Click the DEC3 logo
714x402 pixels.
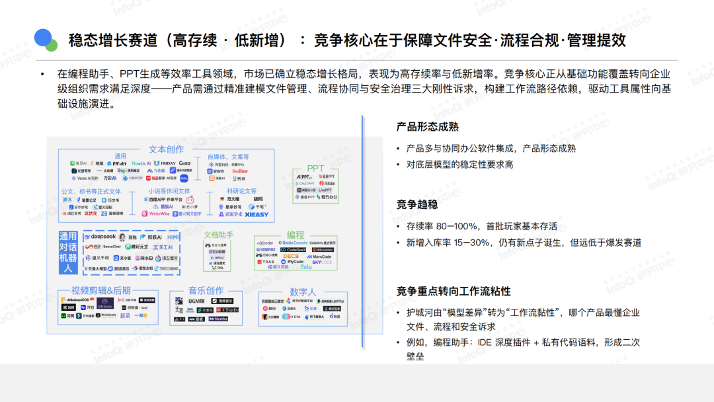pos(291,257)
